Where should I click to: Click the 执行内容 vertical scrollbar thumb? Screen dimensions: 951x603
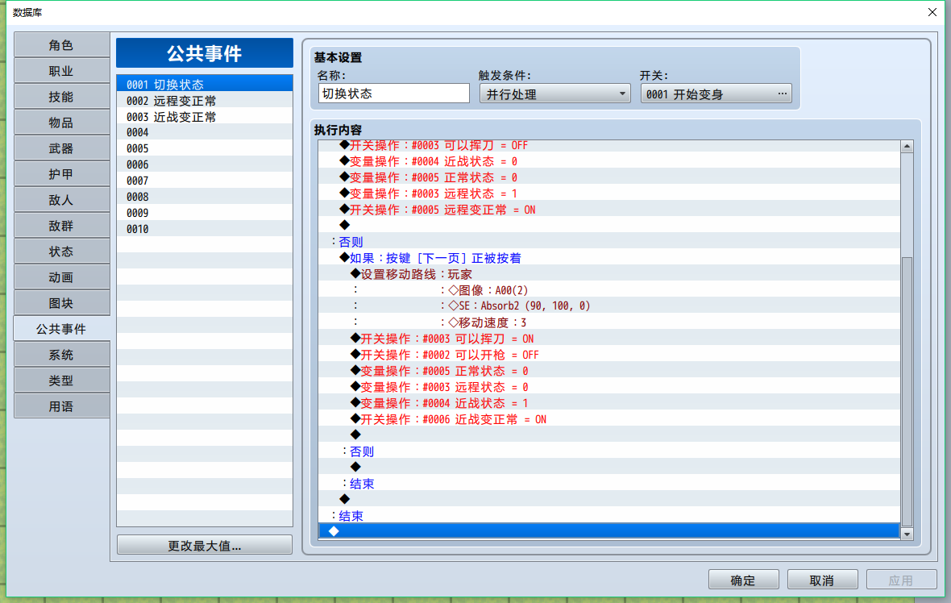click(x=907, y=391)
